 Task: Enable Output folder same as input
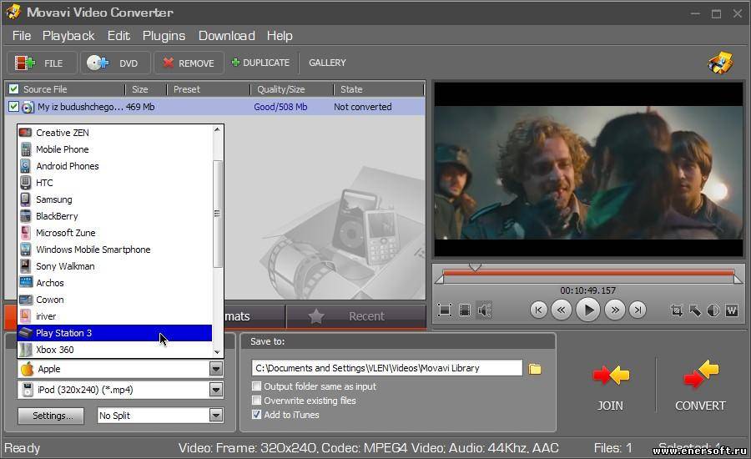tap(257, 386)
